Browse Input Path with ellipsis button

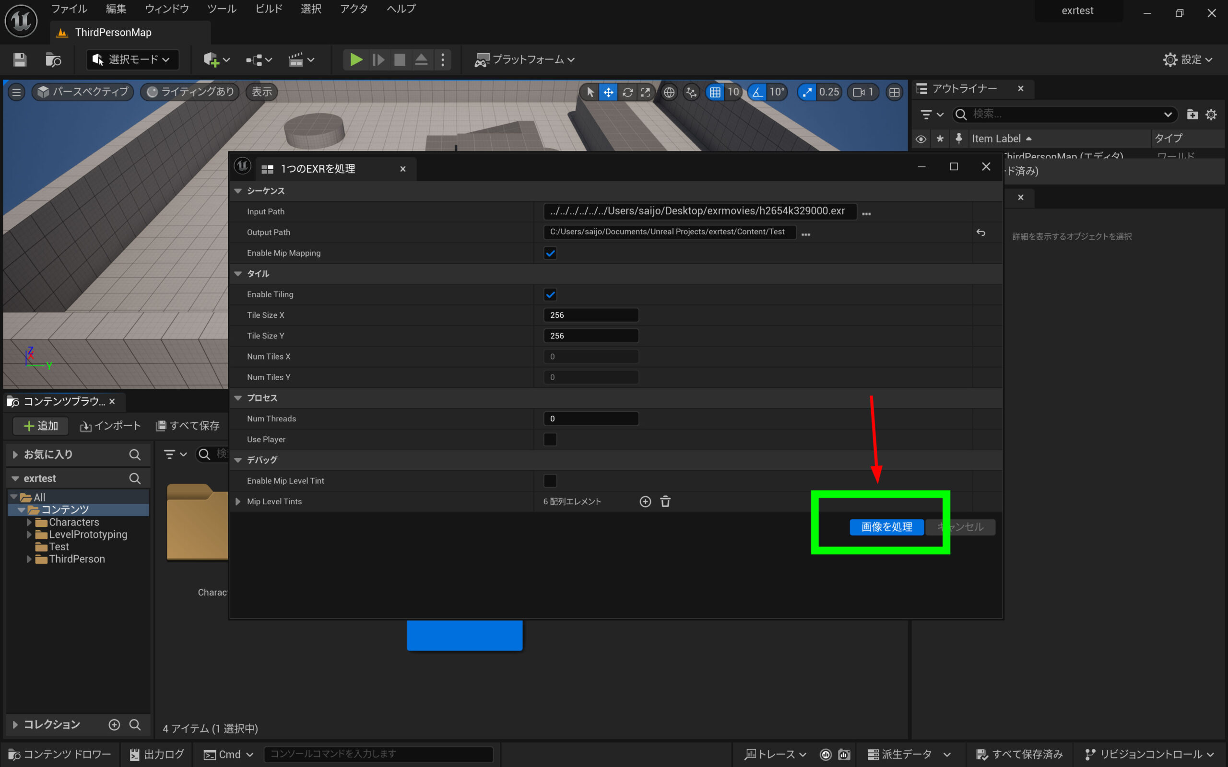click(x=866, y=214)
